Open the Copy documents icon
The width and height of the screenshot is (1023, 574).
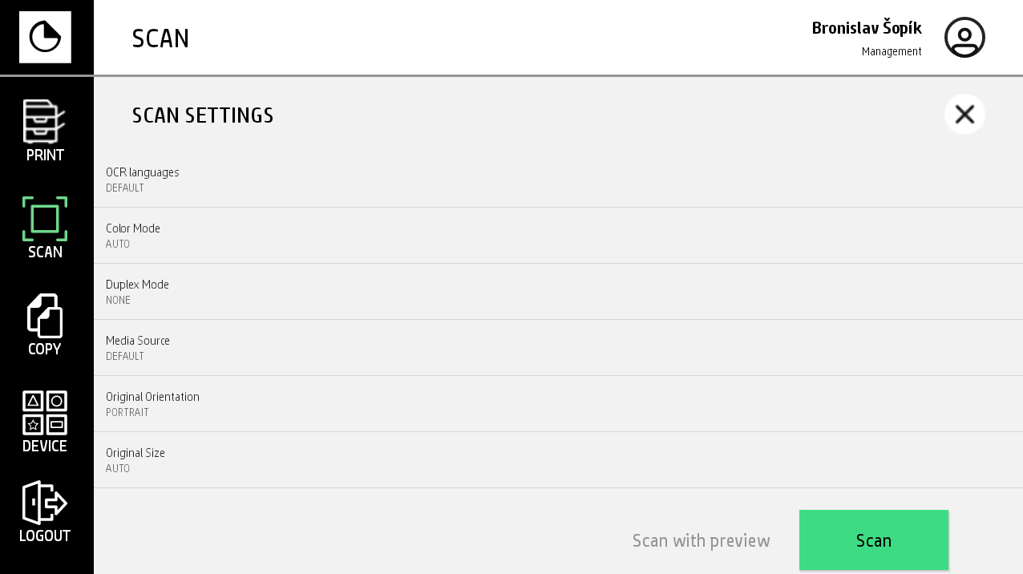(x=45, y=316)
